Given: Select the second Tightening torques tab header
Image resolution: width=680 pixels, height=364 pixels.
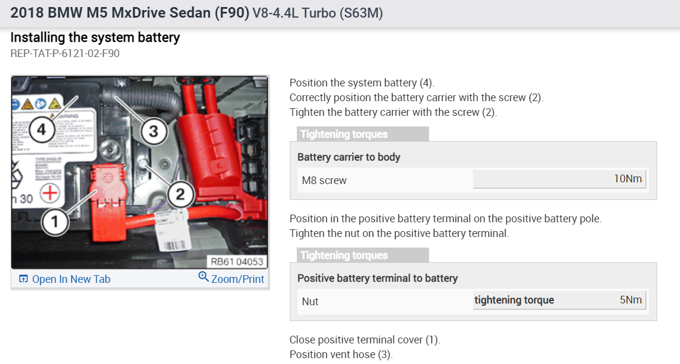Looking at the screenshot, I should click(344, 255).
